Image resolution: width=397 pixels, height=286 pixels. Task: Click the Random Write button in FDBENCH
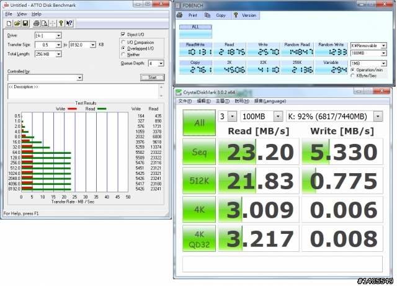[x=331, y=49]
